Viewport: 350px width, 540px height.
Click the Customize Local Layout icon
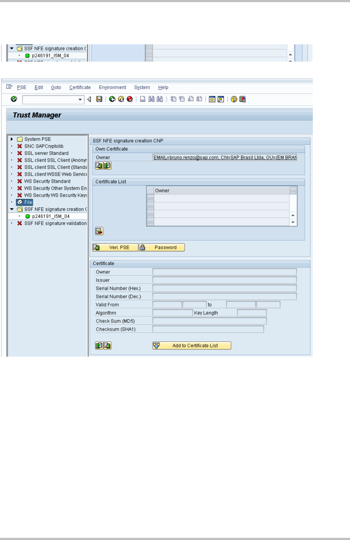click(x=242, y=99)
